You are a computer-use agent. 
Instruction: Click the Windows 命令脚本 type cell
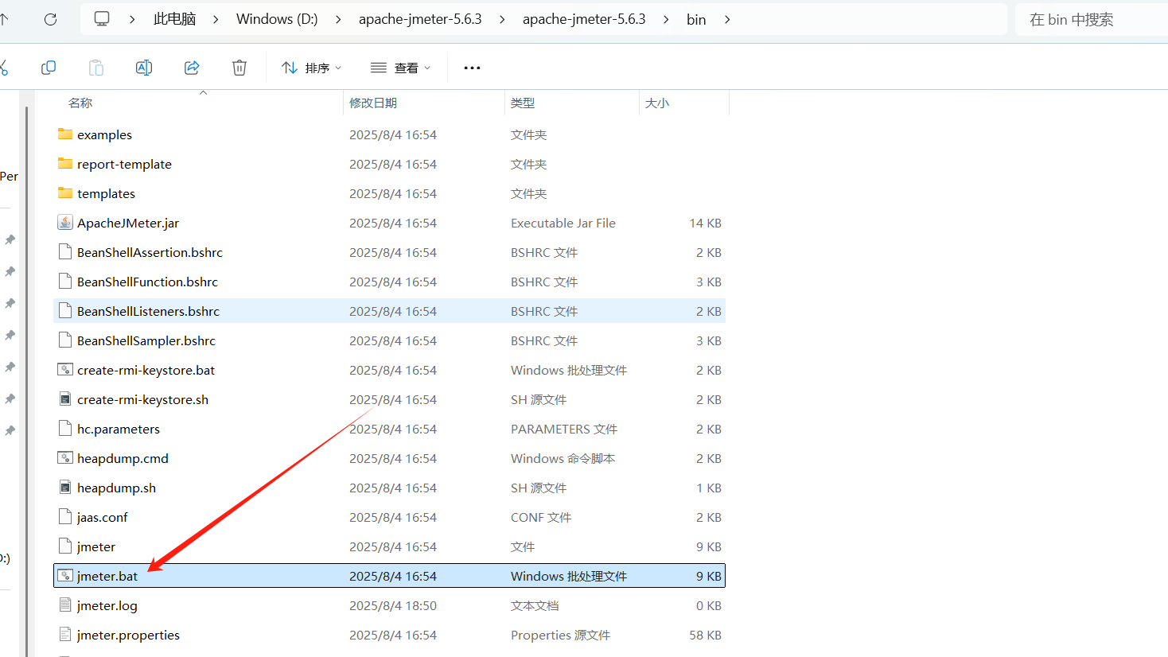coord(563,458)
